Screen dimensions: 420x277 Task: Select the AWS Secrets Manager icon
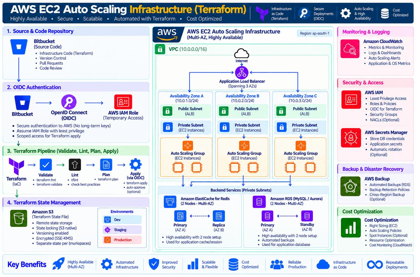point(351,138)
